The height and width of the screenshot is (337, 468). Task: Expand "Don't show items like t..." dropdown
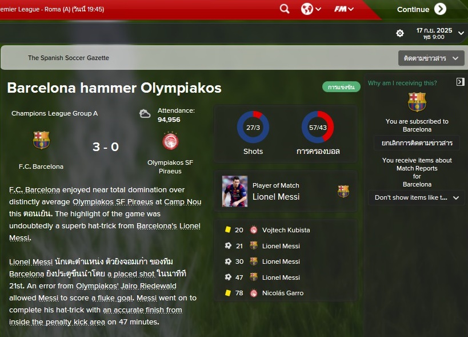417,198
